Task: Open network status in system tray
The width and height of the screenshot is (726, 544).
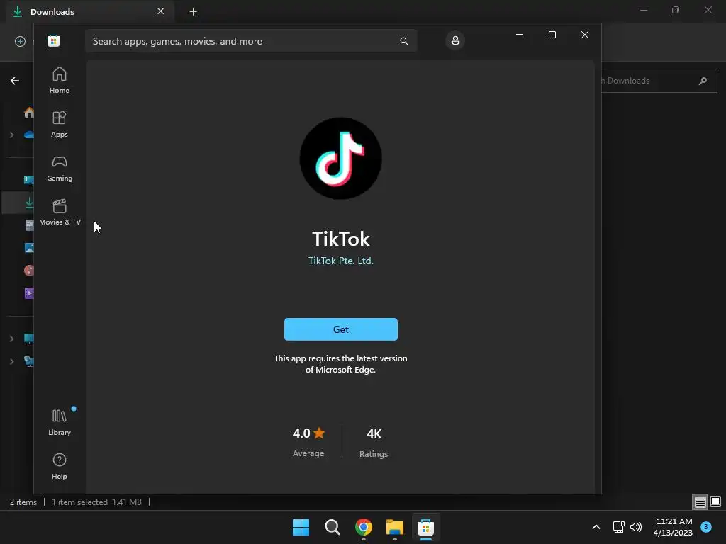Action: (618, 527)
